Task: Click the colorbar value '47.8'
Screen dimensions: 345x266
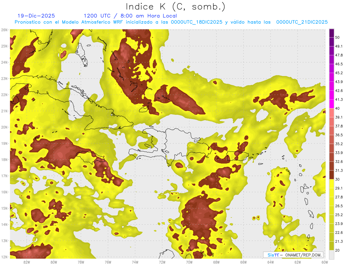Action: (339, 55)
